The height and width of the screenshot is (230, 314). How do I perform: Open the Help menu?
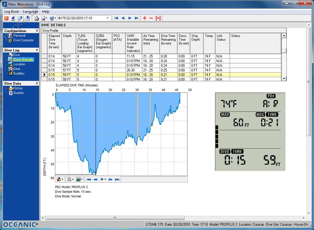pos(46,12)
